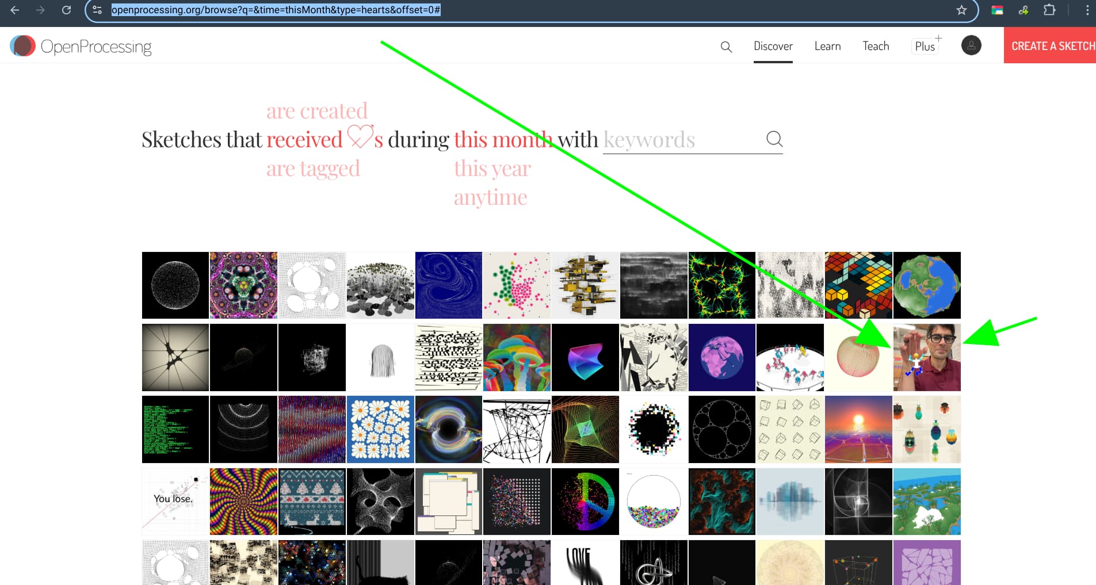Bookmark page with star icon
This screenshot has width=1096, height=585.
coord(961,10)
